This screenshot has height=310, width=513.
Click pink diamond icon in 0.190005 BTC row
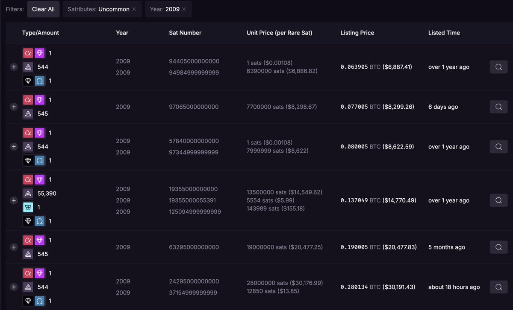coord(40,240)
